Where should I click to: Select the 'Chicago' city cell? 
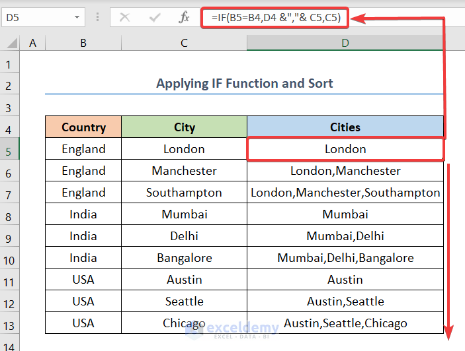click(184, 323)
